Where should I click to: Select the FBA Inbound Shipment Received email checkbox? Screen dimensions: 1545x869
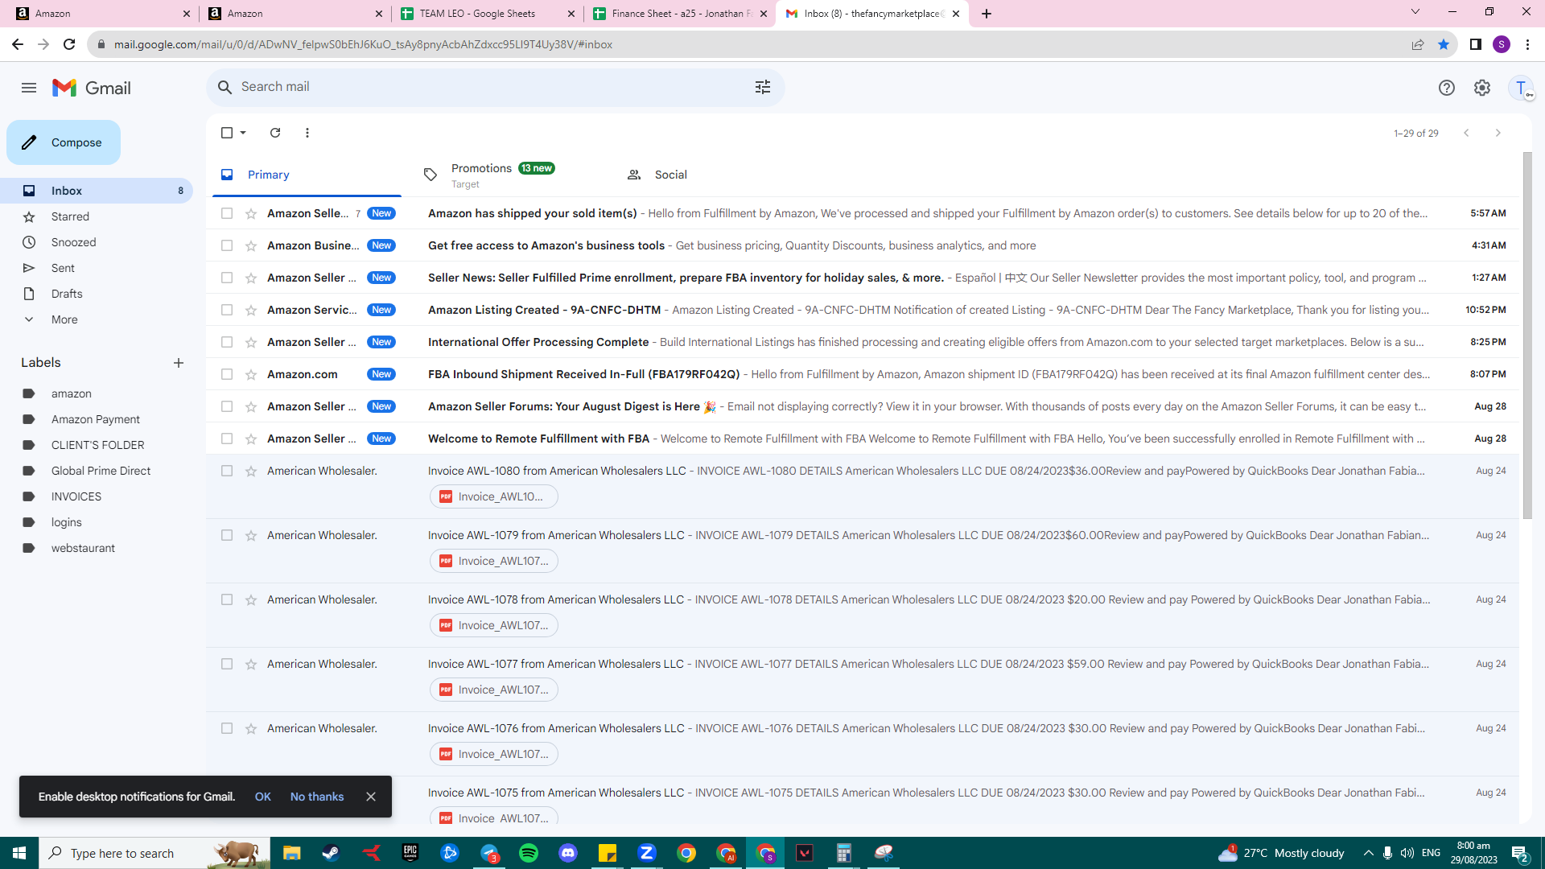click(x=227, y=374)
